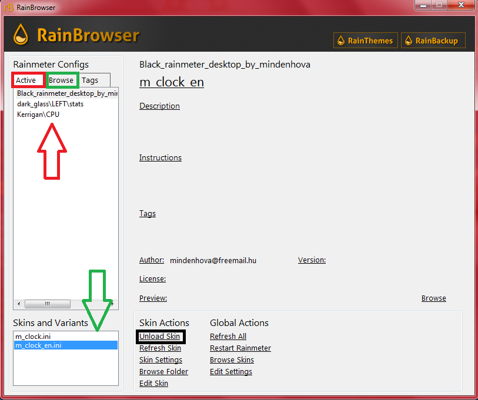Click the Instructions heading
This screenshot has width=478, height=400.
pyautogui.click(x=161, y=158)
